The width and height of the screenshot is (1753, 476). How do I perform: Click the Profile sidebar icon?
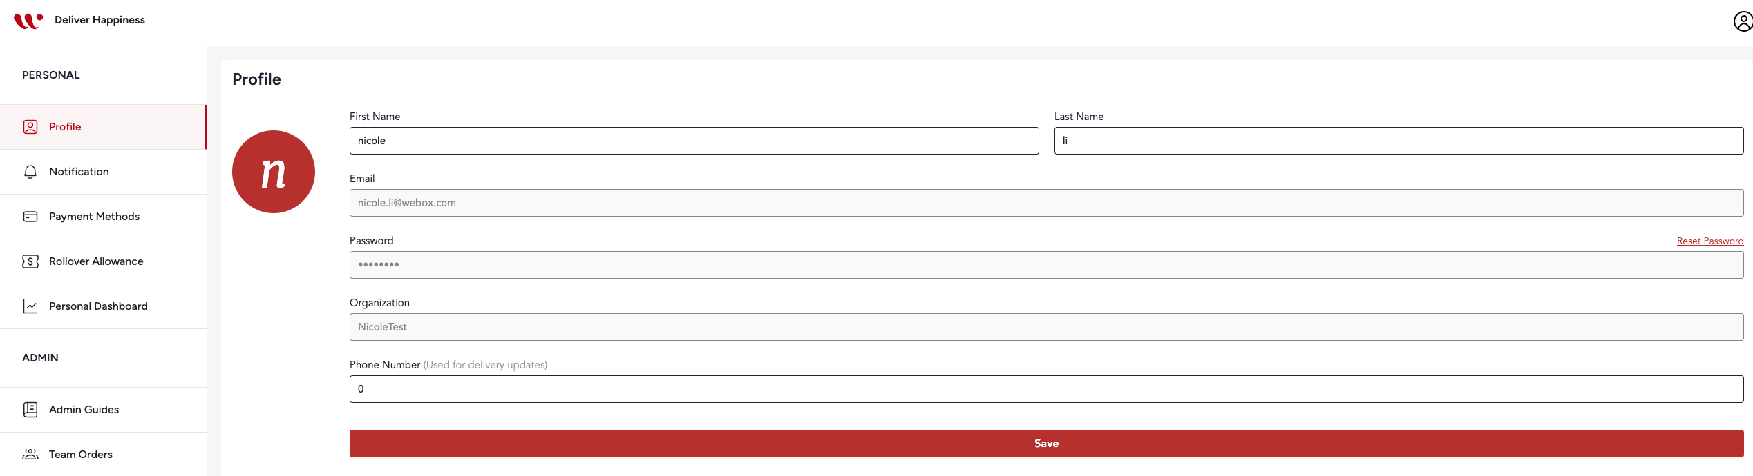(x=30, y=127)
